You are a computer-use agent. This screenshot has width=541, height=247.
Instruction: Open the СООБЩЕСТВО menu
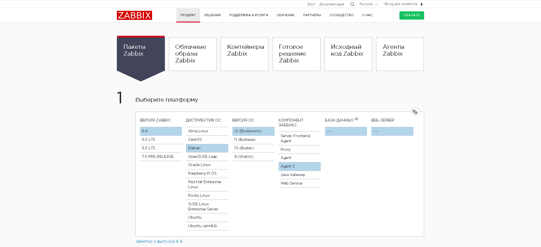341,15
